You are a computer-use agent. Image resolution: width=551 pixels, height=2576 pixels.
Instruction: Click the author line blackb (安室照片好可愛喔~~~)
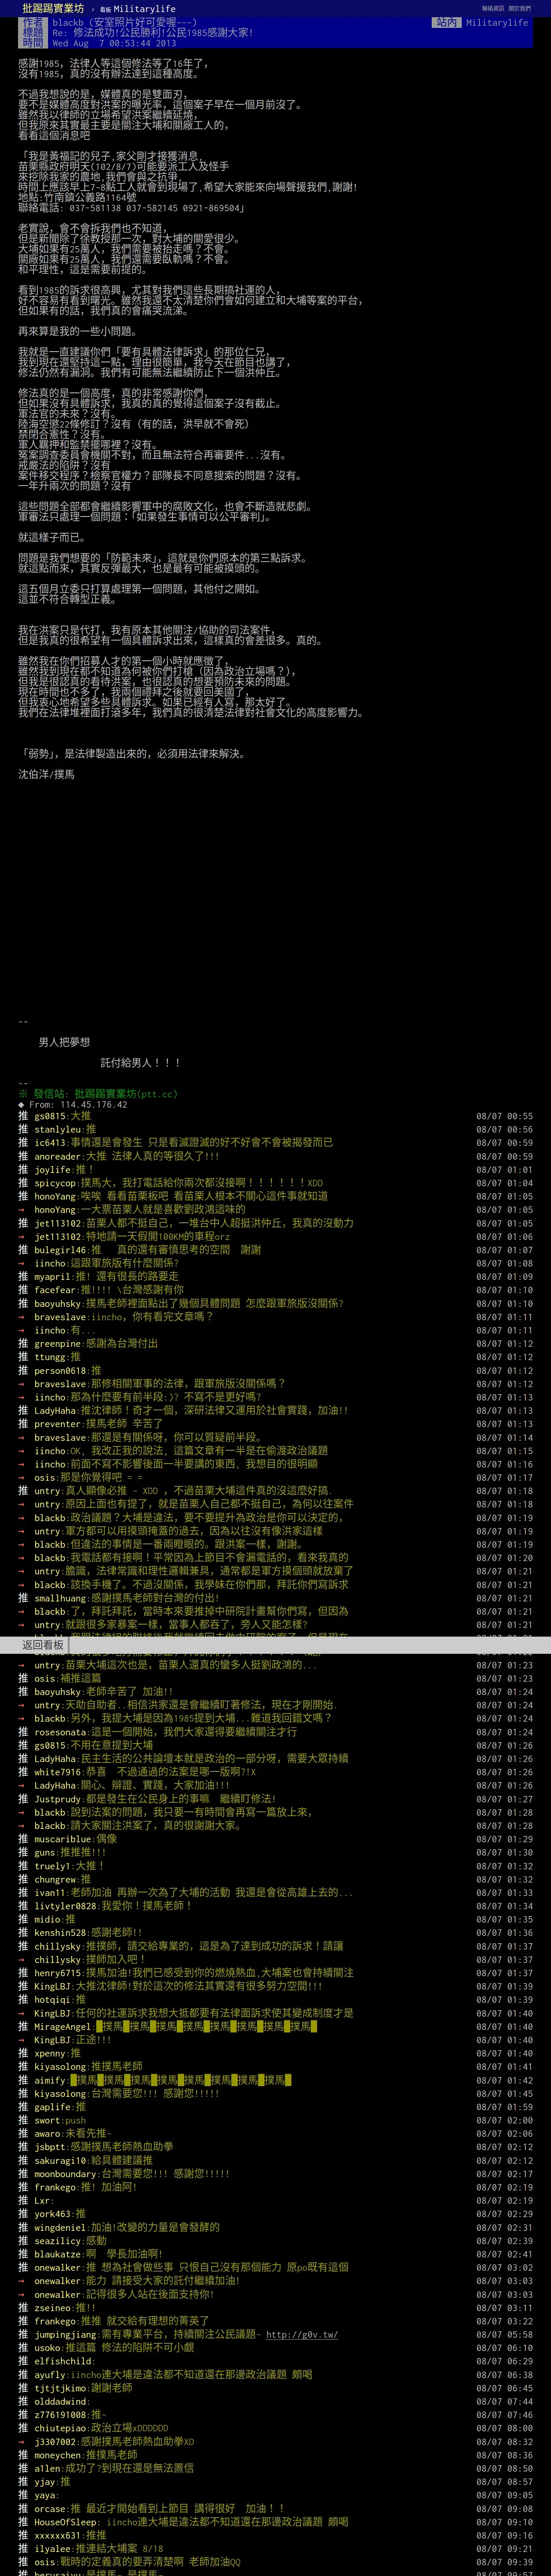click(124, 22)
